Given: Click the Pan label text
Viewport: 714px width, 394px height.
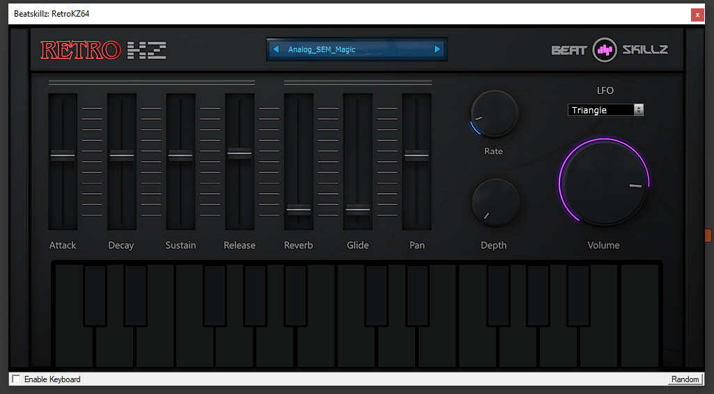Looking at the screenshot, I should (417, 245).
